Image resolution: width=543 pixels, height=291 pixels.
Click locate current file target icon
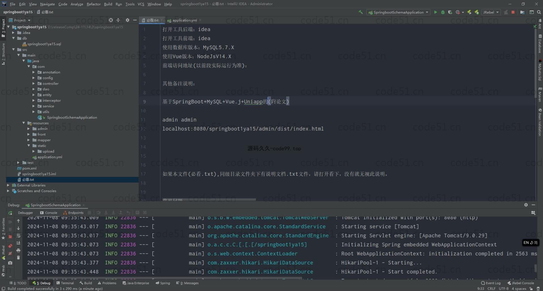click(x=111, y=20)
